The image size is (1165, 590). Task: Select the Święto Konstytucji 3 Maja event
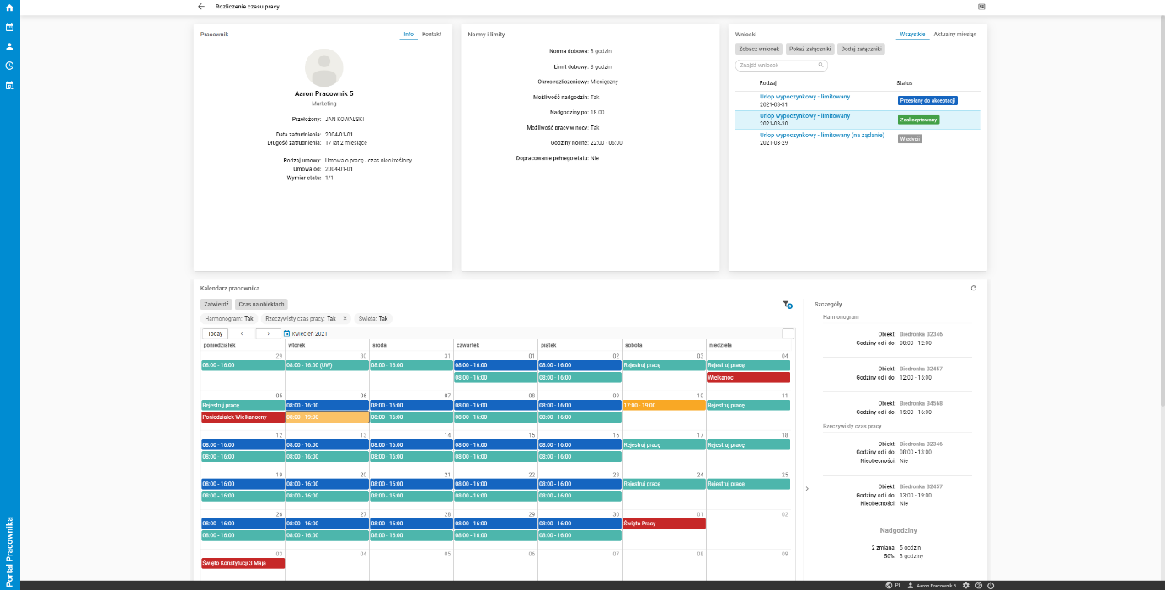pyautogui.click(x=243, y=563)
